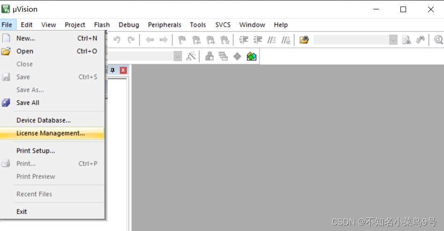This screenshot has height=231, width=444.
Task: Maximize the µVision window
Action: click(x=403, y=9)
